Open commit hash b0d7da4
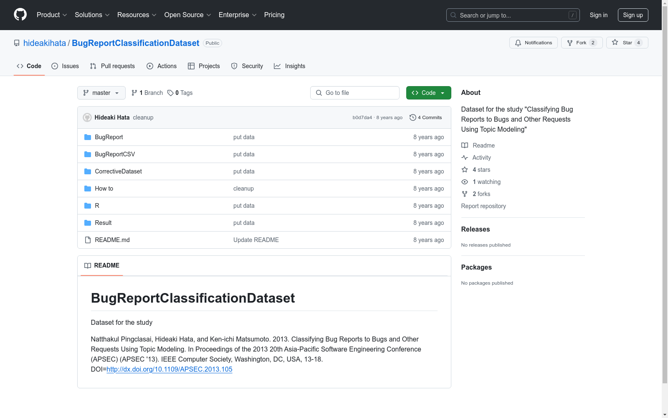This screenshot has height=418, width=668. click(362, 117)
